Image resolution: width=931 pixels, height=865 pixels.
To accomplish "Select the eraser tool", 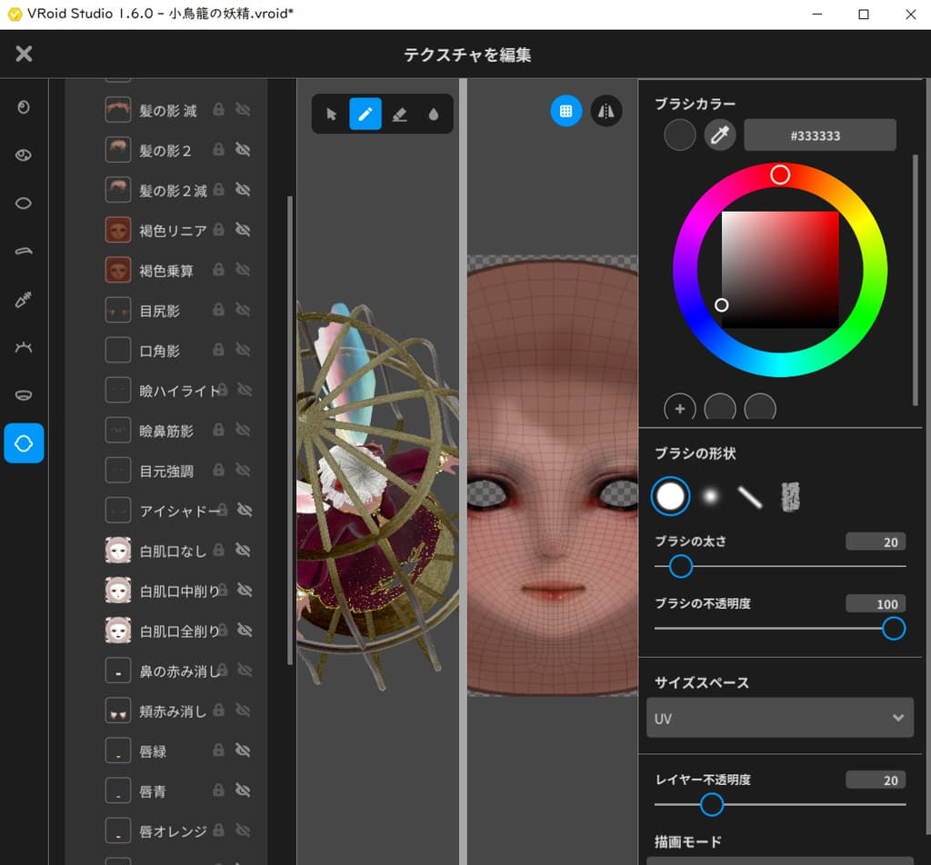I will 399,114.
